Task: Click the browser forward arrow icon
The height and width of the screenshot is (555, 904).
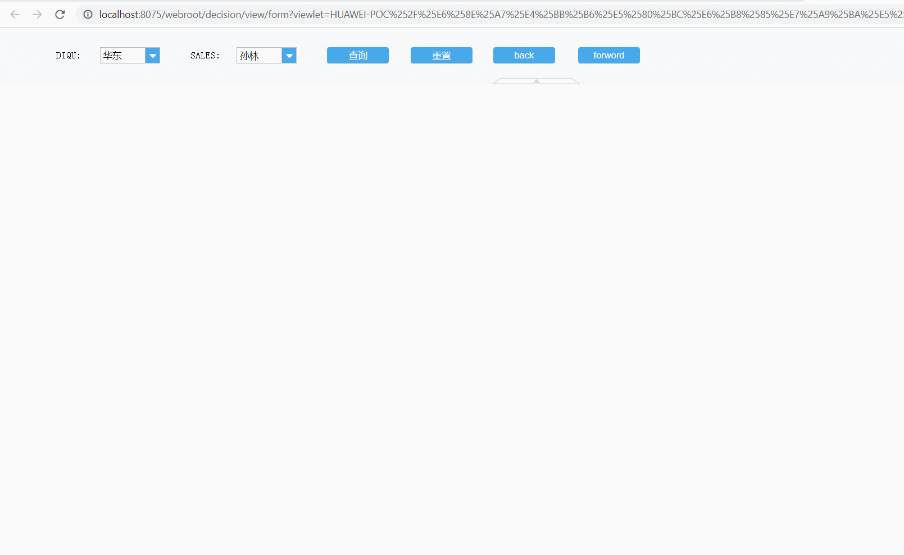Action: [38, 15]
